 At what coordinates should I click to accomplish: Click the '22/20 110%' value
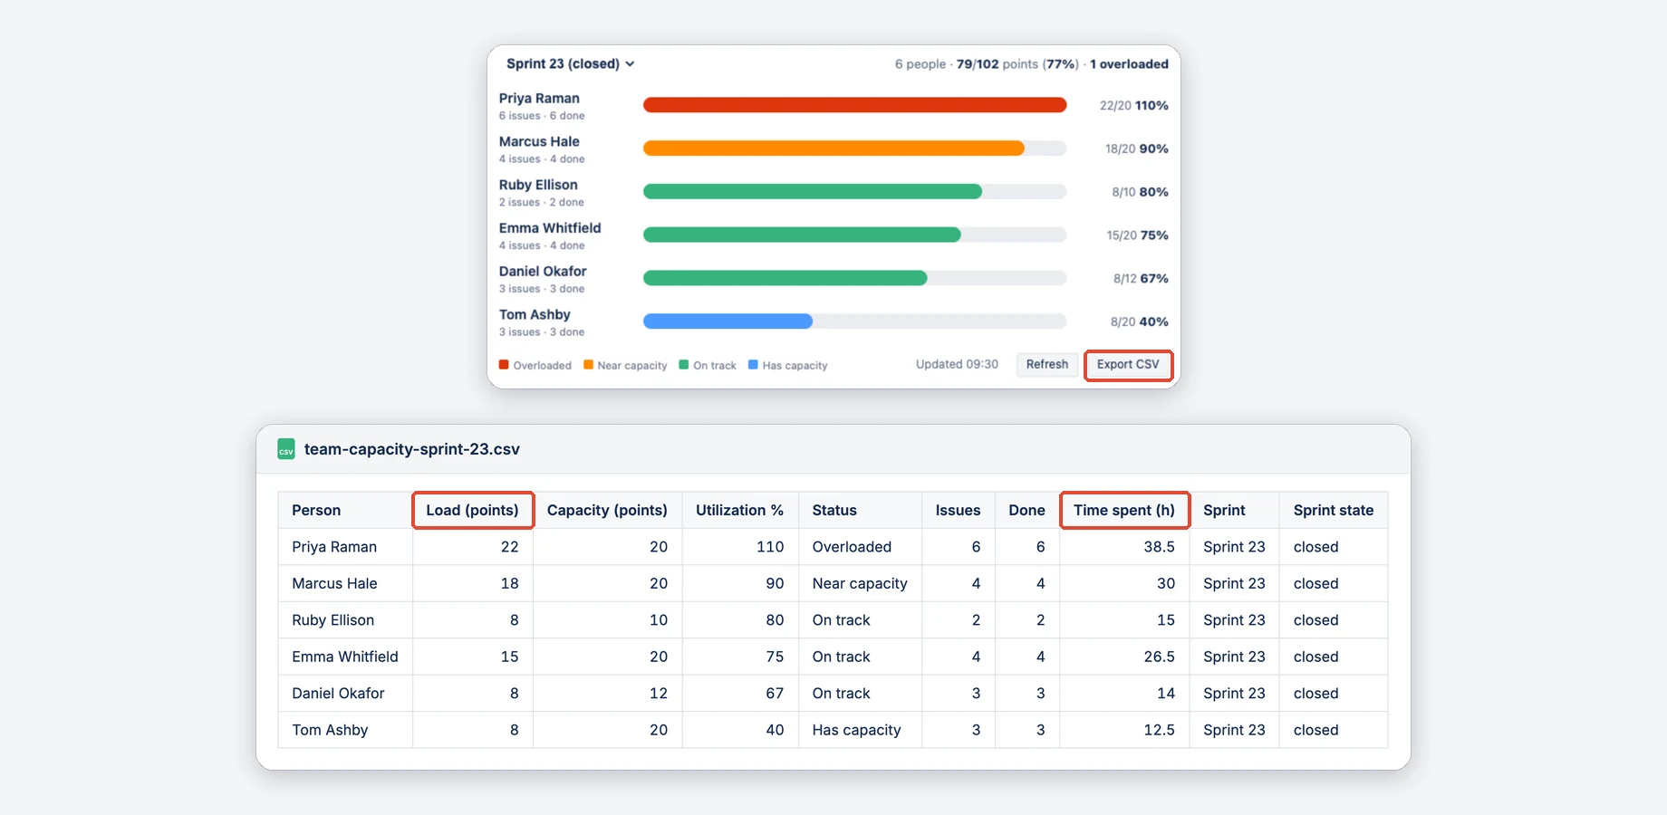coord(1133,106)
